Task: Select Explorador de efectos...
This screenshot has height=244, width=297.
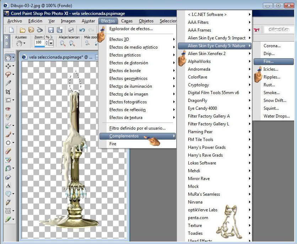Action: [138, 29]
